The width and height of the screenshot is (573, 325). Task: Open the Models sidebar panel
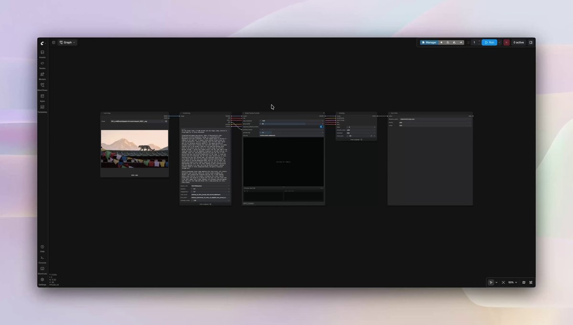pos(42,76)
